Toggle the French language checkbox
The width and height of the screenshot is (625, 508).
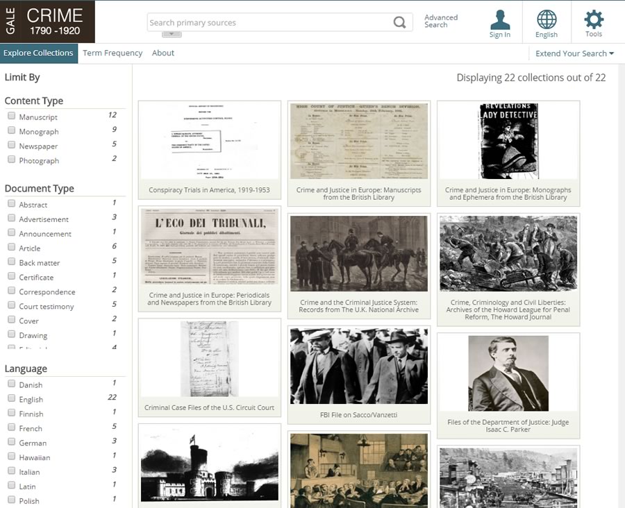(12, 427)
